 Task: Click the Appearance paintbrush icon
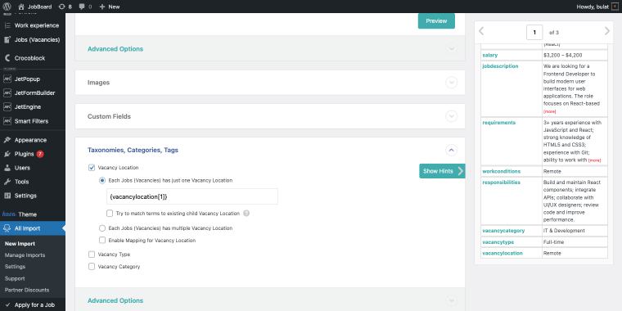point(7,140)
